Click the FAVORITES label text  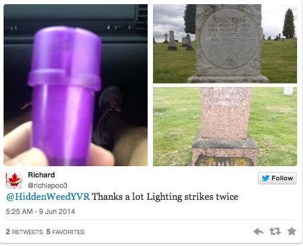pos(68,232)
